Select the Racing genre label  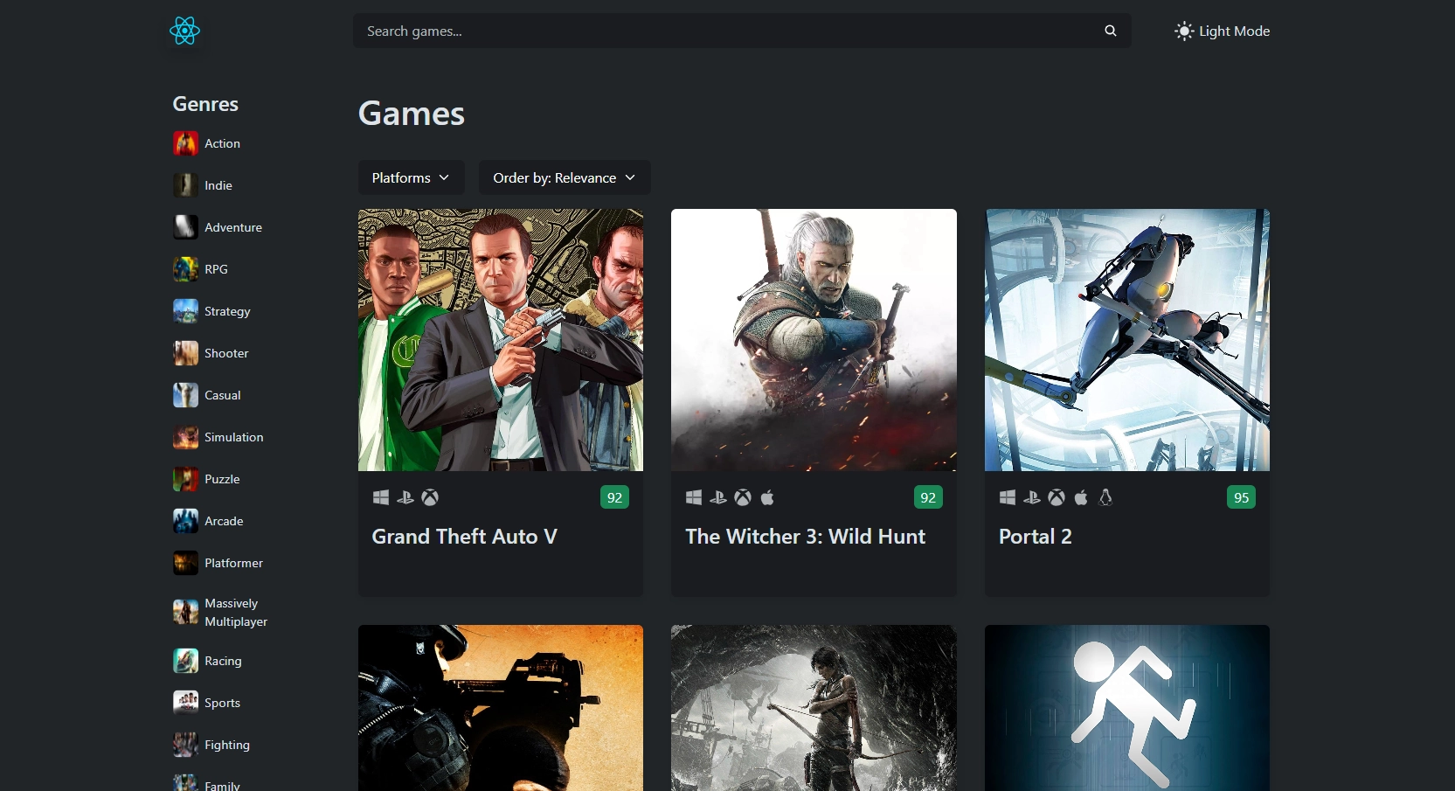pyautogui.click(x=223, y=661)
